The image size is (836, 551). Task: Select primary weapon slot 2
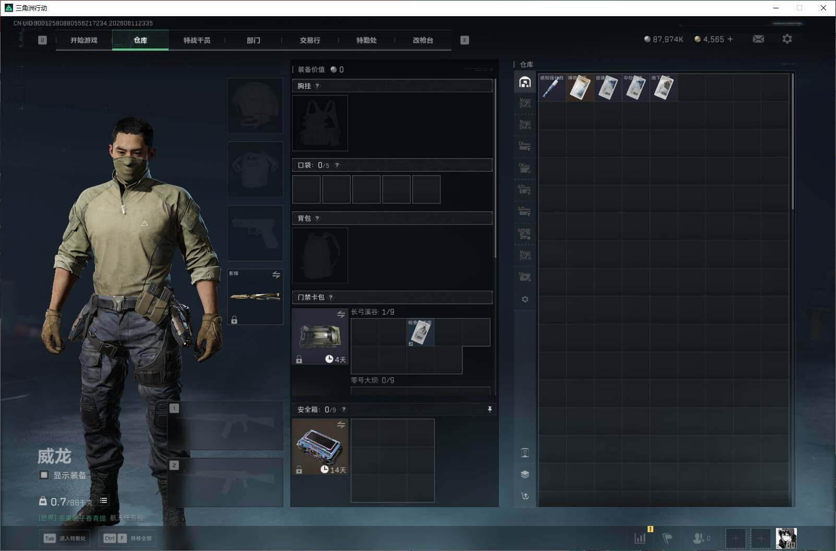(225, 483)
